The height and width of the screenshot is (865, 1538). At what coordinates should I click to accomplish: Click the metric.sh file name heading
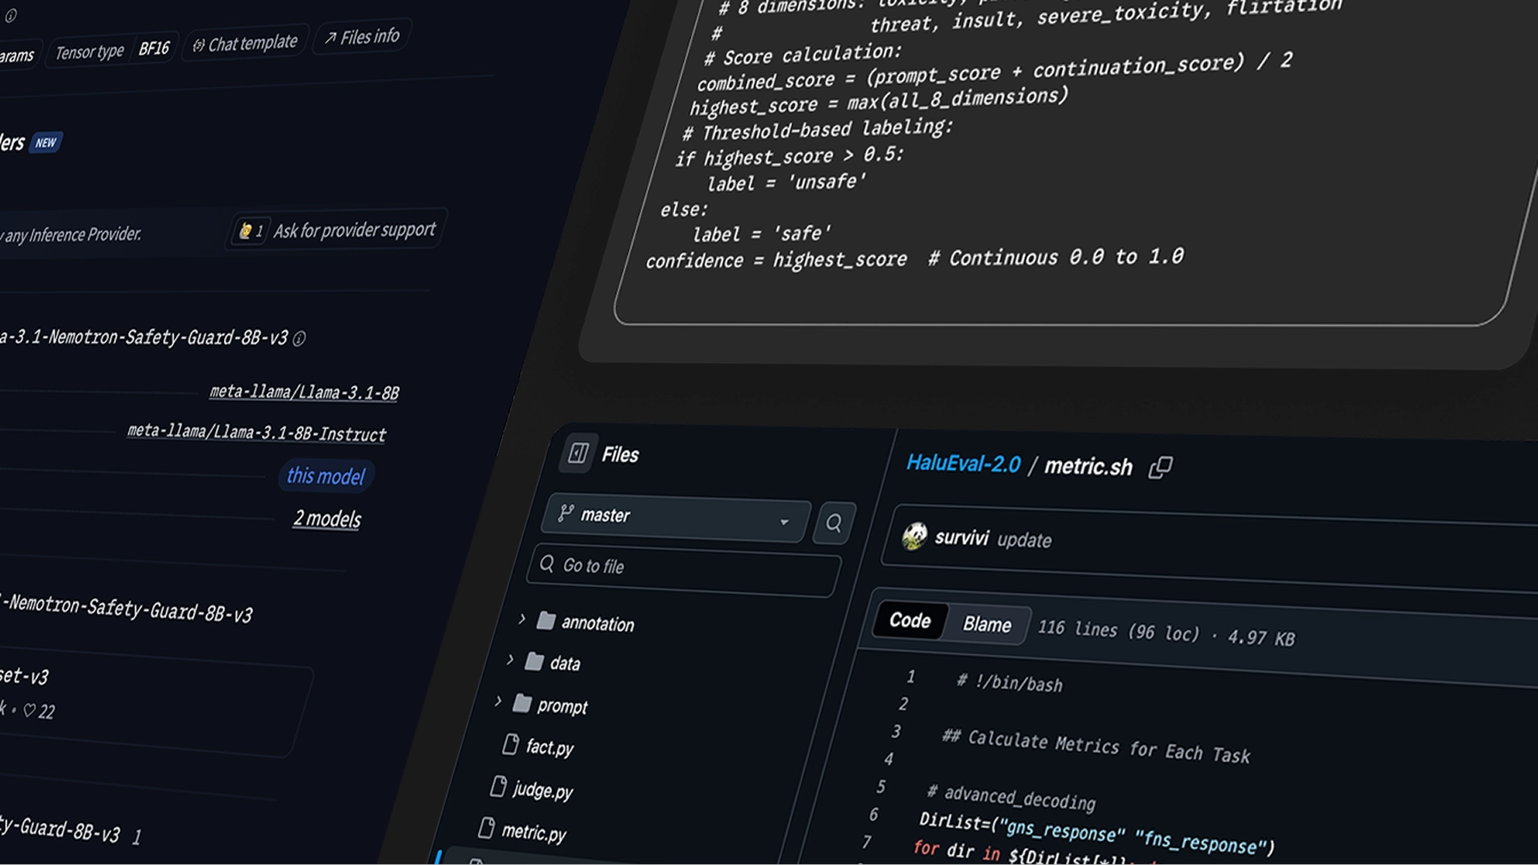[x=1088, y=467]
